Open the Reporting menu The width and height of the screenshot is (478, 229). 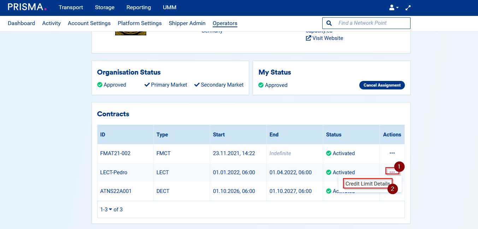(138, 7)
